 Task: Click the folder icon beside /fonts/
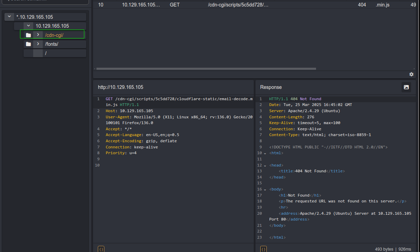tap(28, 44)
